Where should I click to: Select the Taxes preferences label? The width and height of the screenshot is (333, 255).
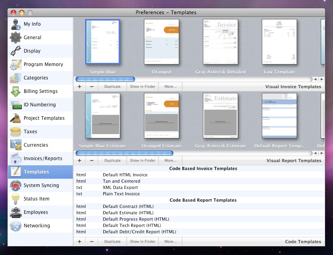pos(30,132)
